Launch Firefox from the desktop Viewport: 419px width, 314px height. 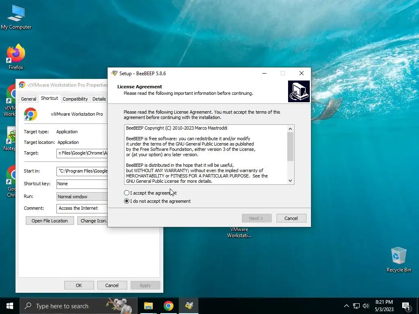pyautogui.click(x=16, y=57)
